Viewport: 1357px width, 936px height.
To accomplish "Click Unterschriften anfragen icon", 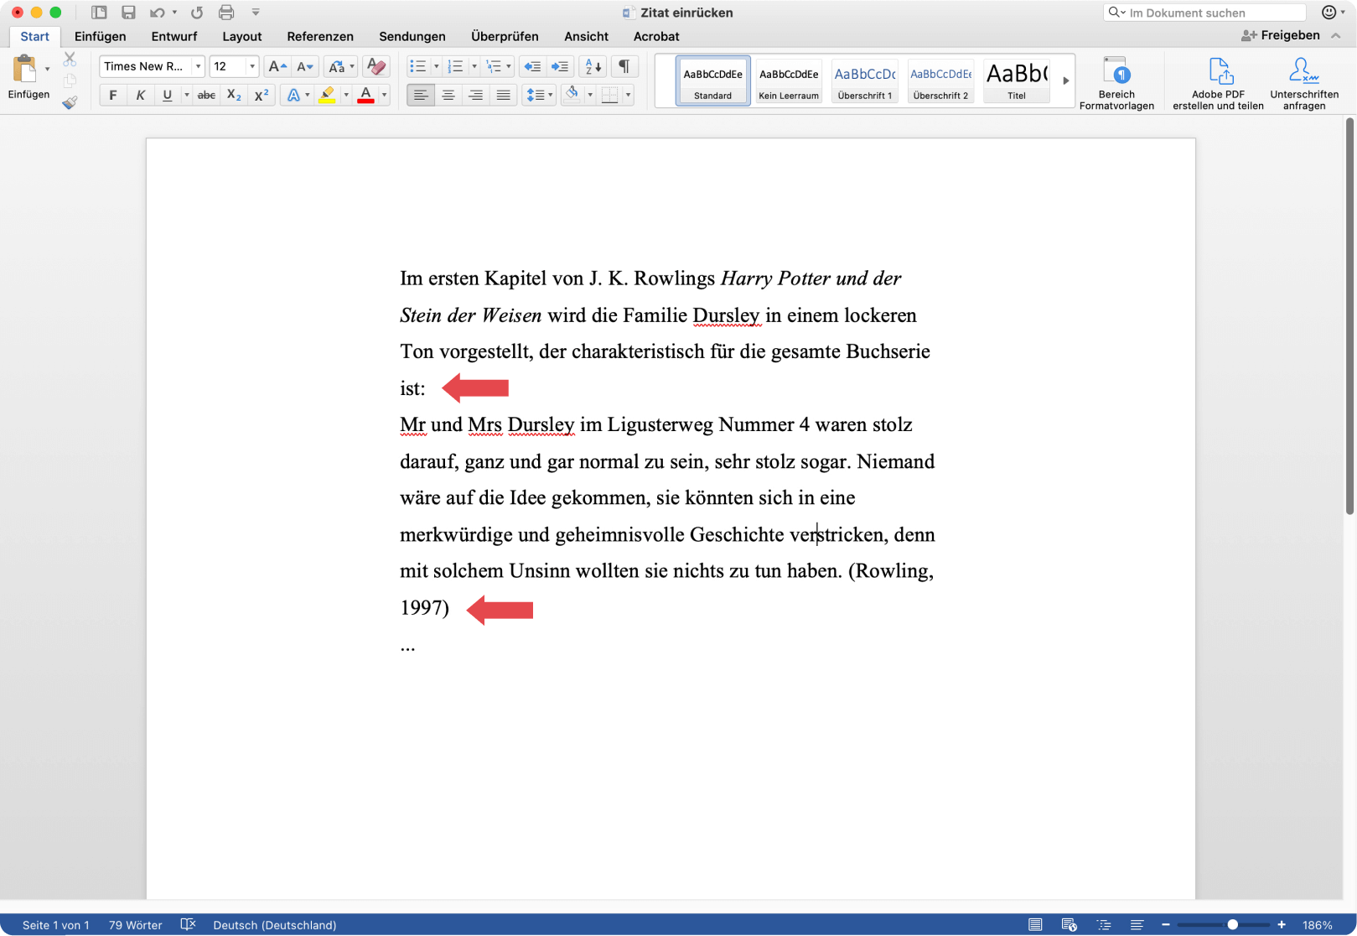I will 1304,82.
